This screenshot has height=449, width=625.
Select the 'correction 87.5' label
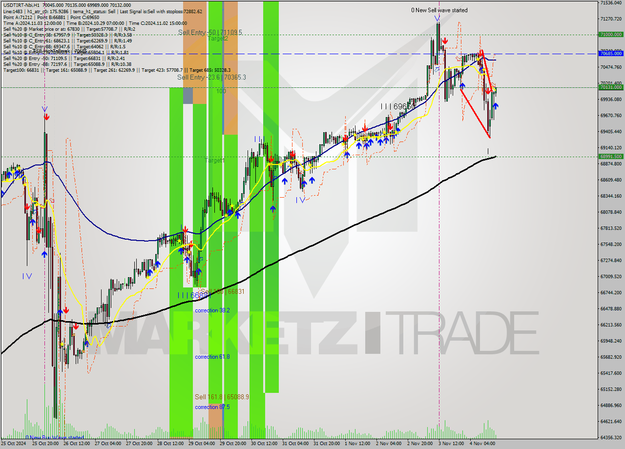click(212, 407)
